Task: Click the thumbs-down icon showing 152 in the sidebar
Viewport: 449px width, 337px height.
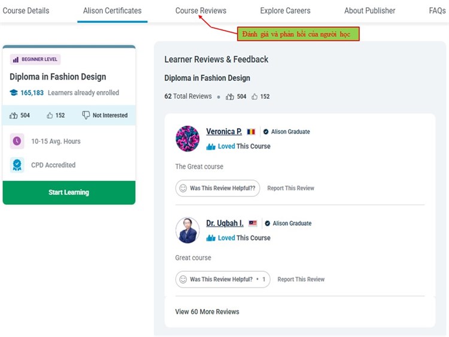Action: (x=50, y=116)
